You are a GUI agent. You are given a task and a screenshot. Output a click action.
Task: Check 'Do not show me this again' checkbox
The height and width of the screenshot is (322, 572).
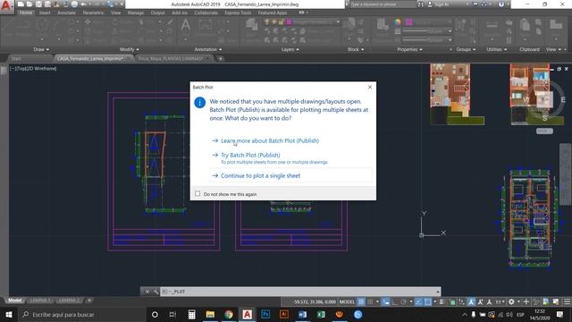(198, 193)
